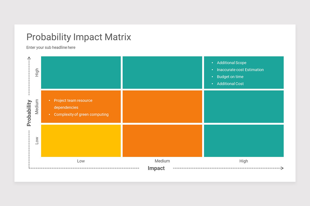This screenshot has width=310, height=206.
Task: Select the Inaccurate cost Estimation text
Action: click(x=240, y=70)
